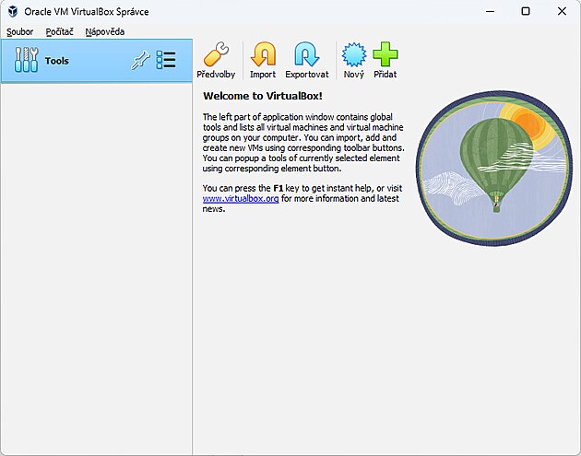
Task: Pin the Tools pane with the pushpin icon
Action: (140, 61)
